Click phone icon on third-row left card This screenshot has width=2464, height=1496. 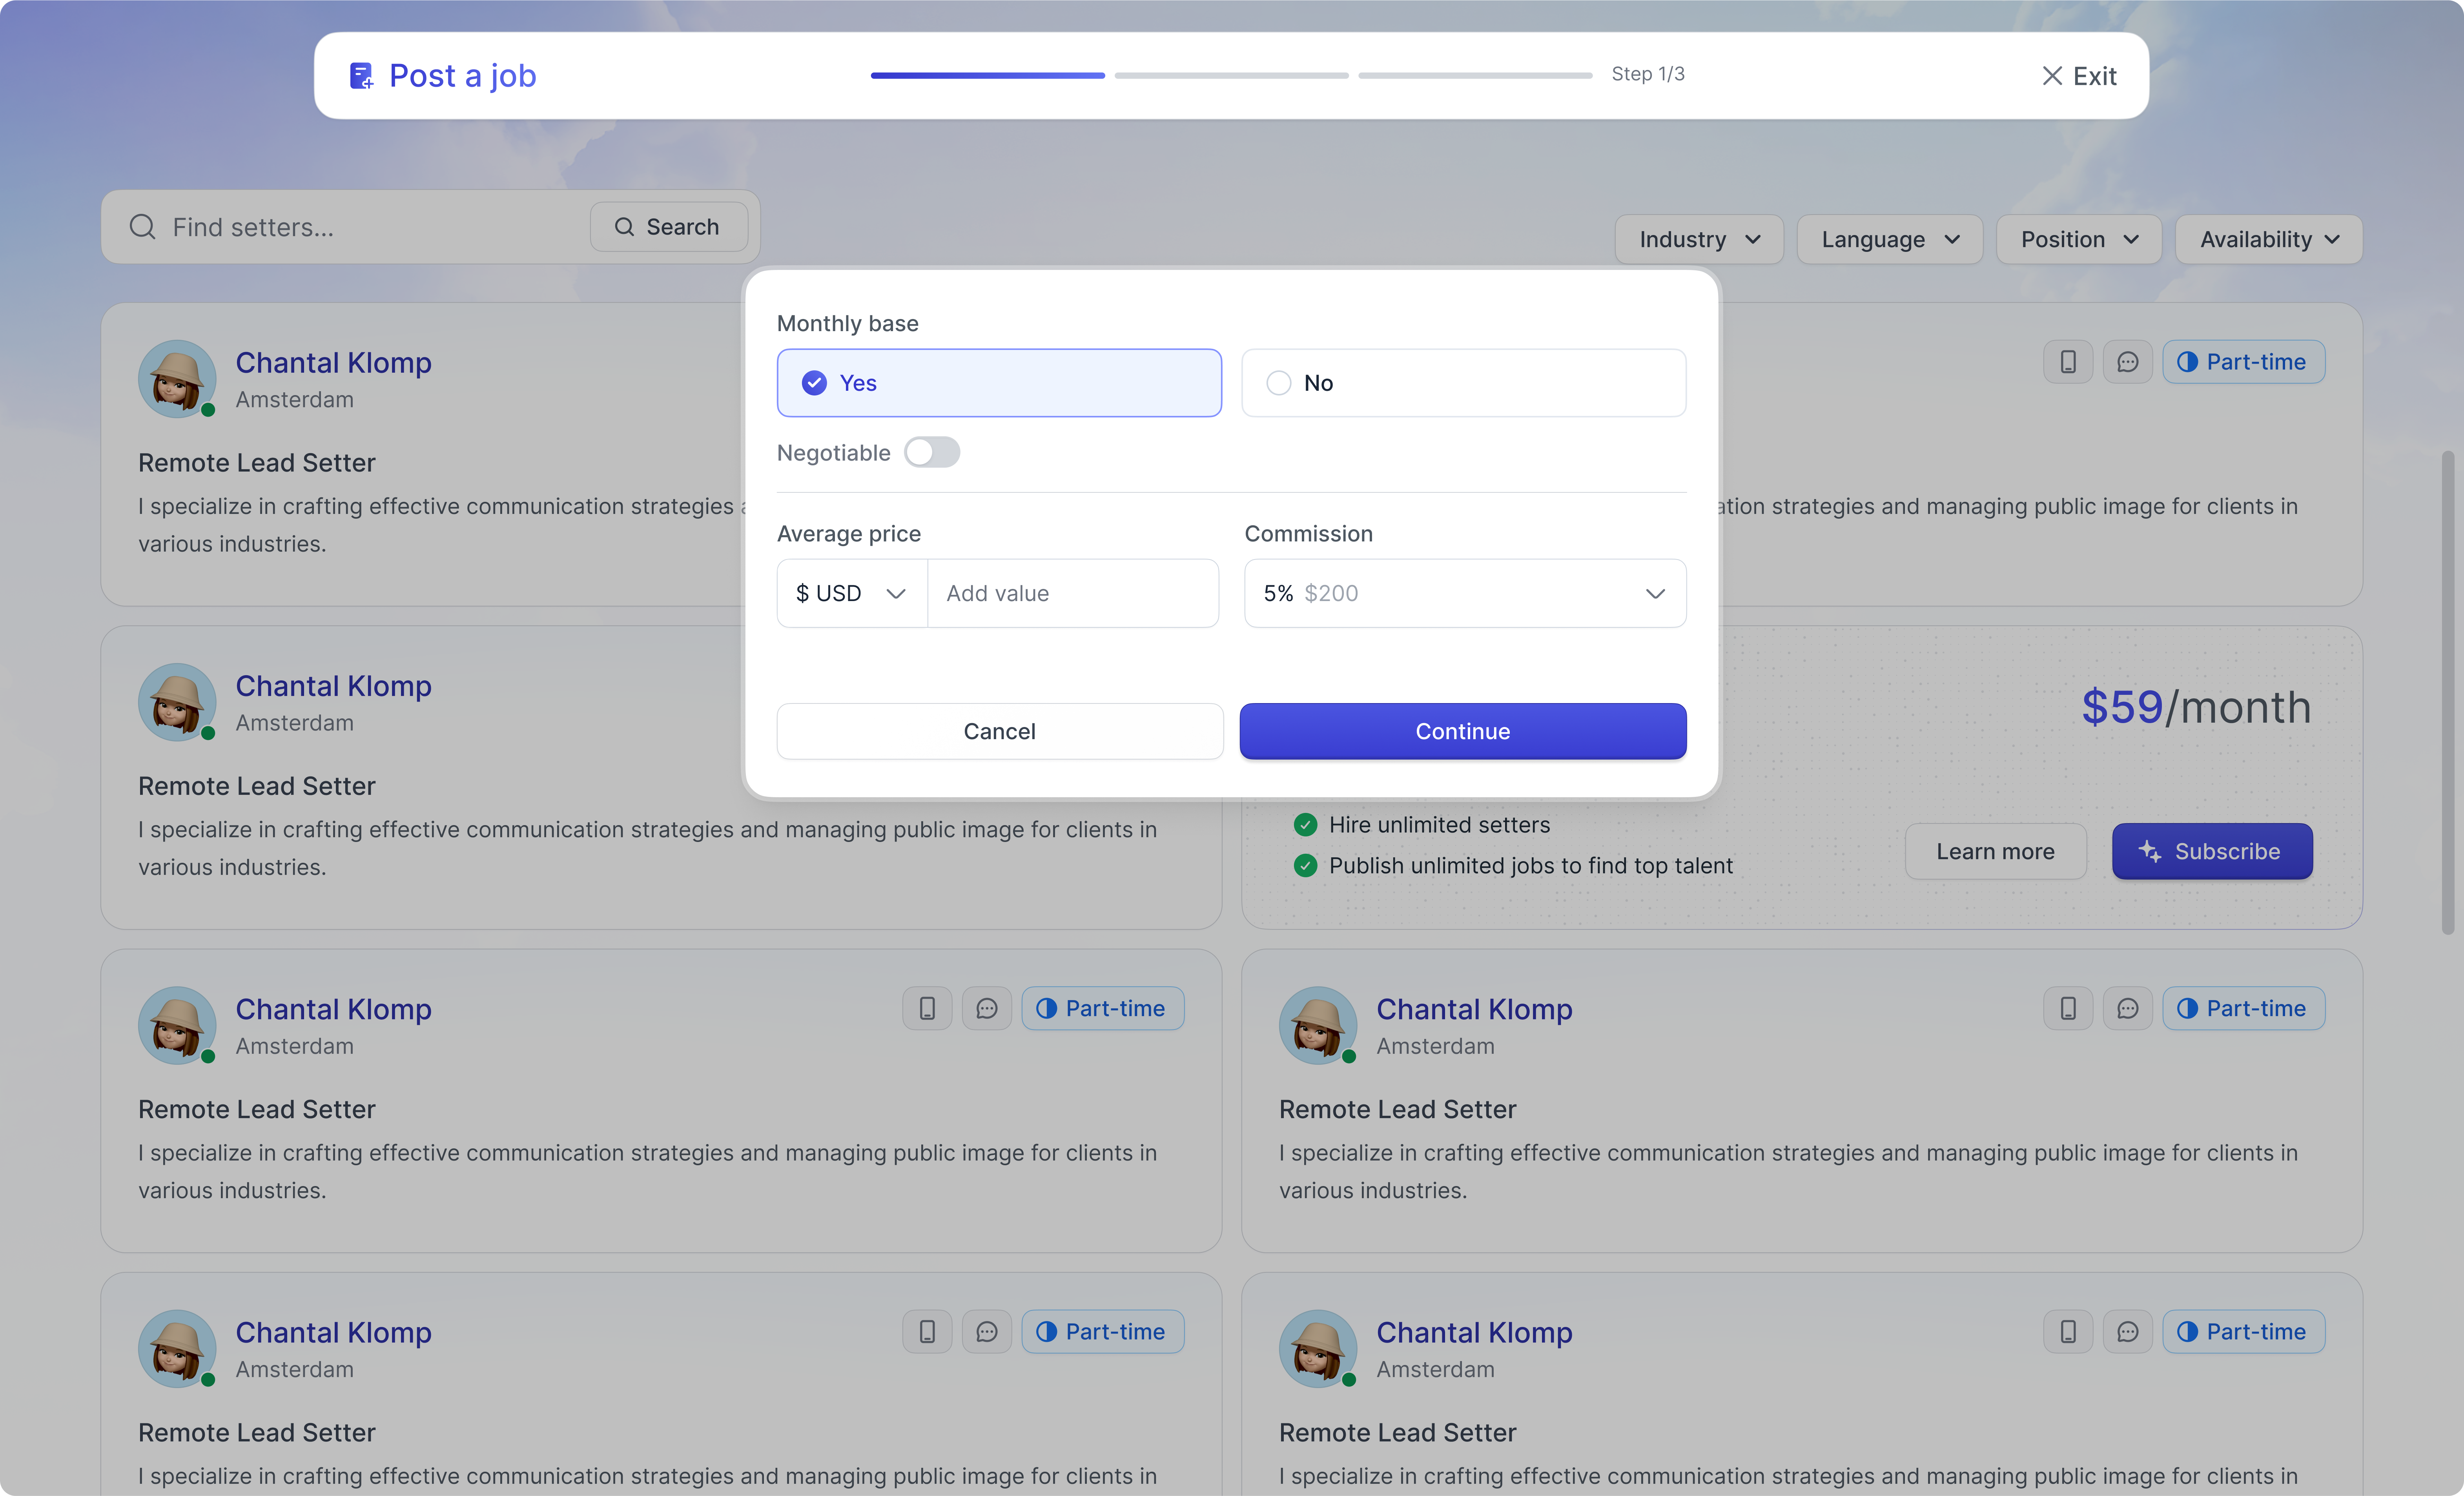927,1008
